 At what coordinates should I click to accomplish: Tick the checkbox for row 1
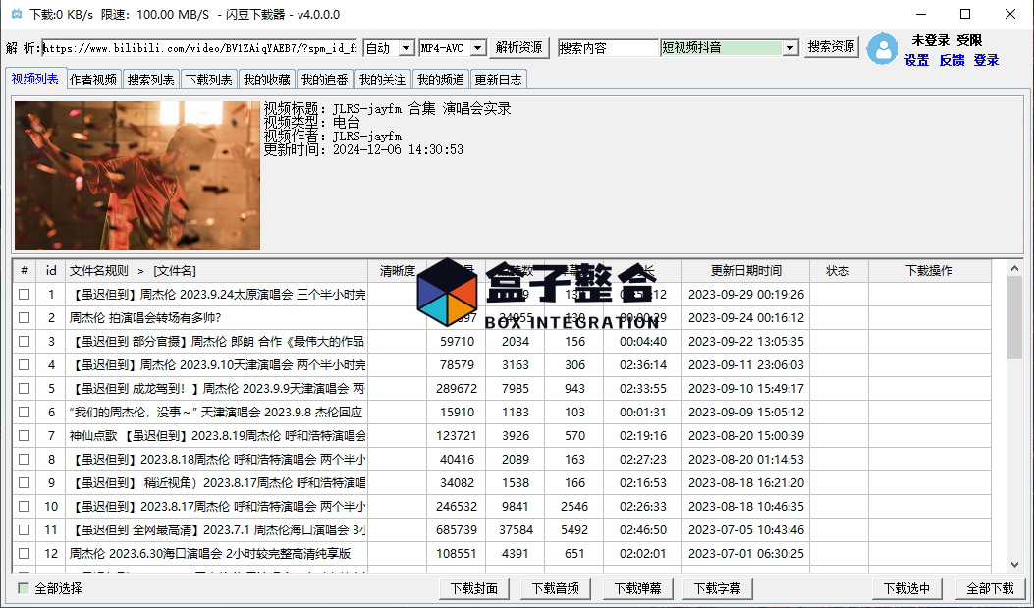(x=25, y=294)
